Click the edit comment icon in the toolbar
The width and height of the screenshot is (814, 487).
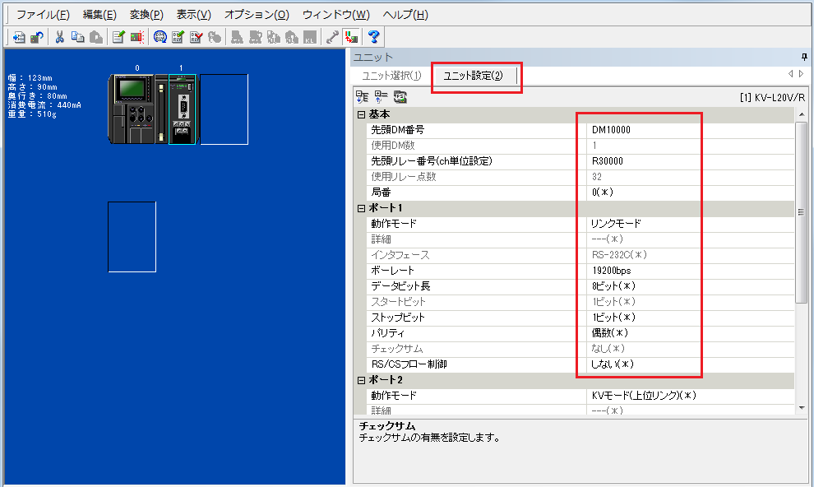(118, 36)
